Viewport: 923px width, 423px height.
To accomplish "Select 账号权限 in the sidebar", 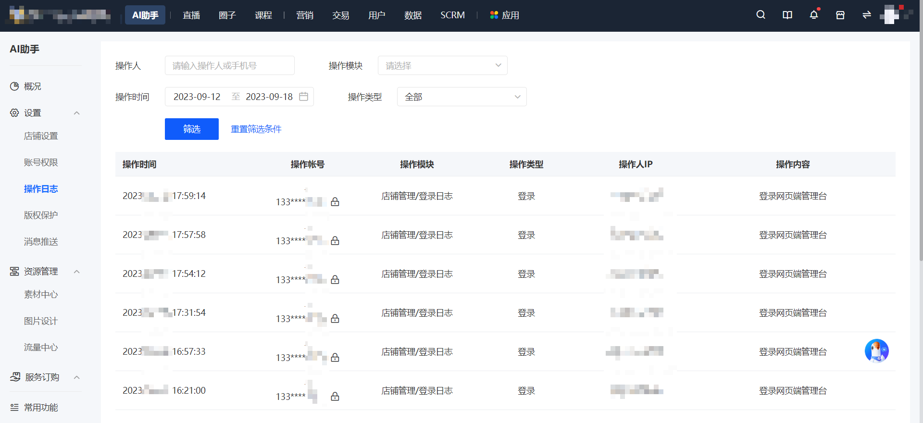I will 41,162.
